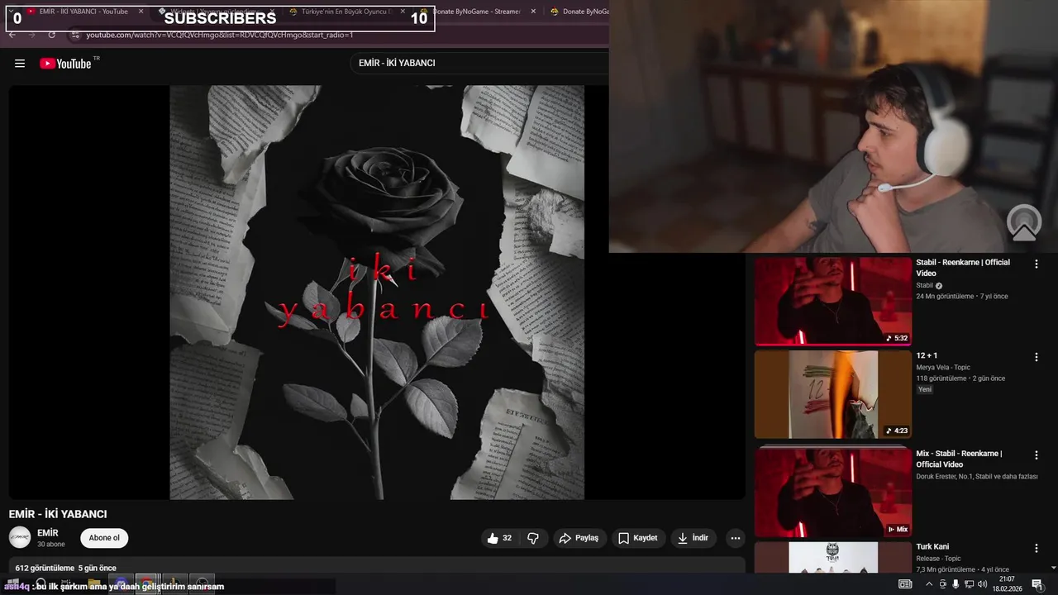This screenshot has width=1058, height=595.
Task: Open the 'Turk Kani' video title
Action: (x=932, y=546)
